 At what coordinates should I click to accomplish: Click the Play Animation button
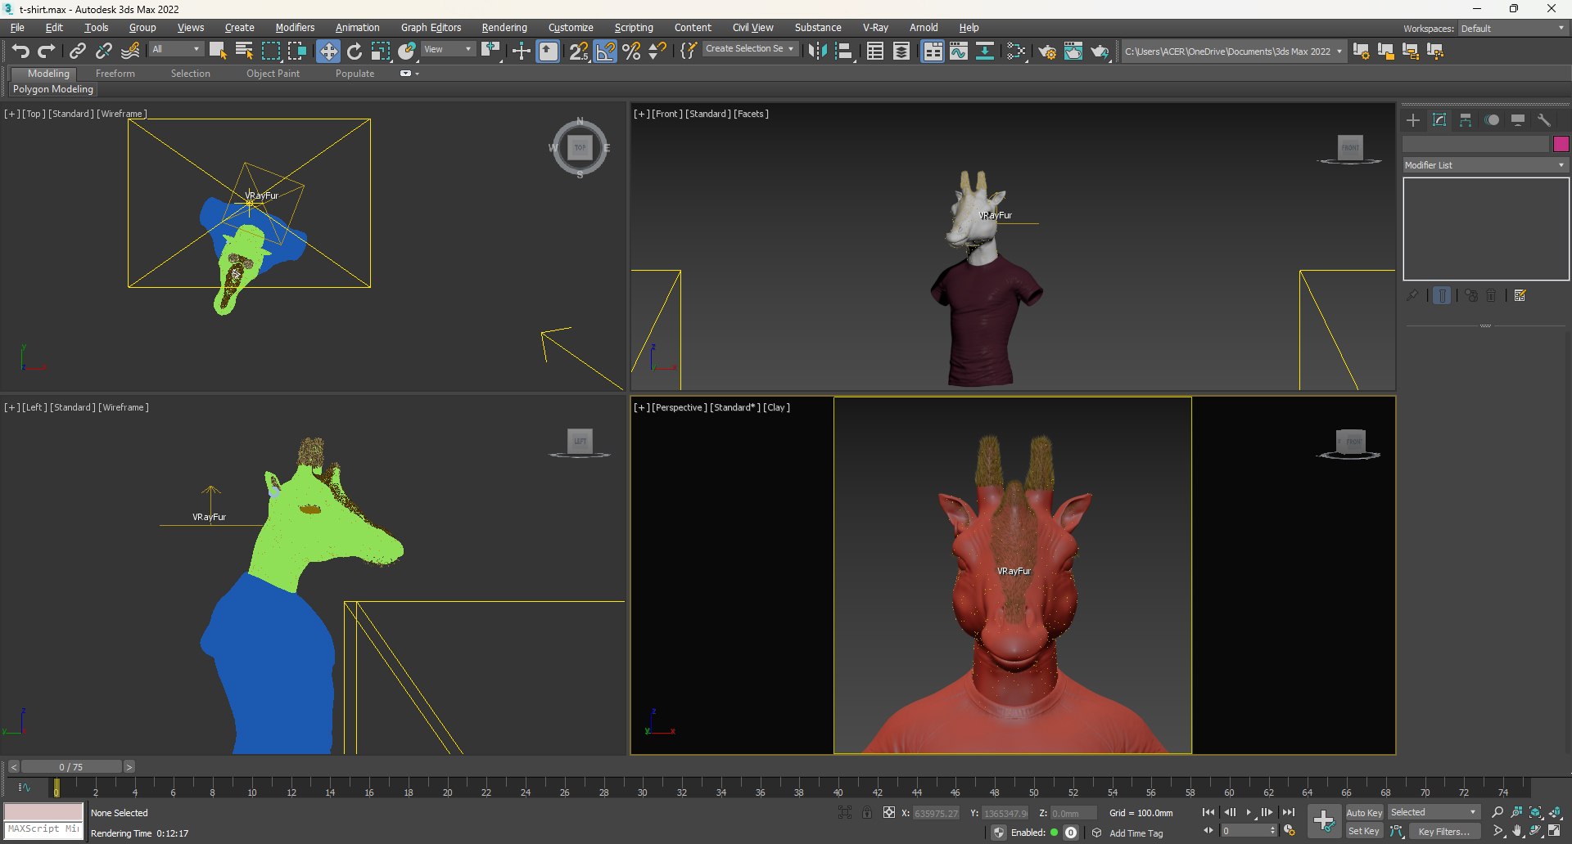point(1249,812)
